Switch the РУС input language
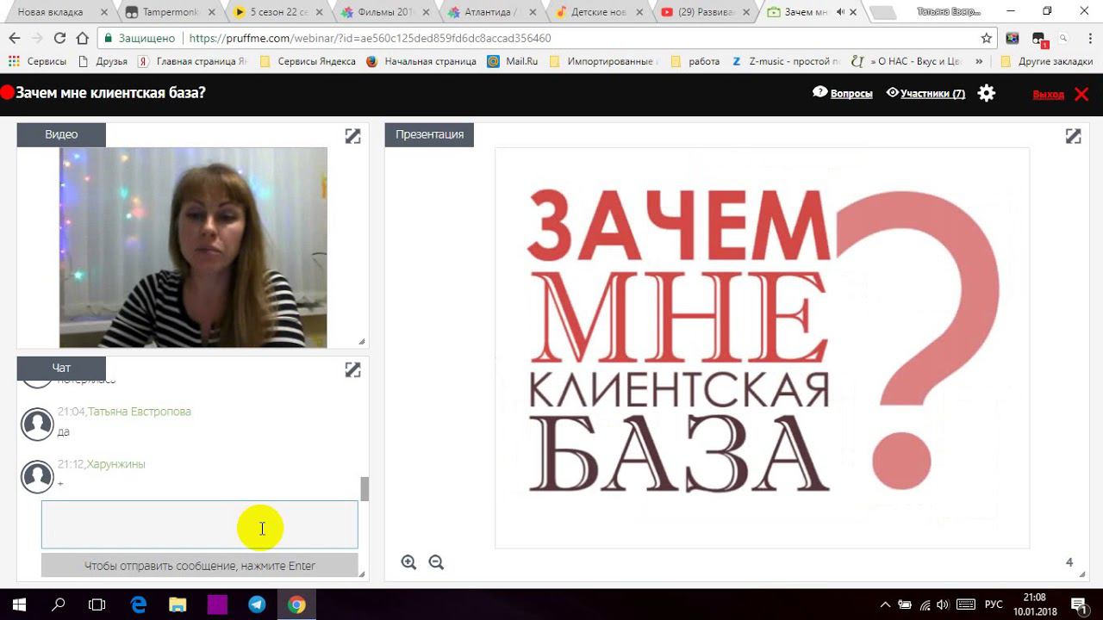 (x=994, y=604)
